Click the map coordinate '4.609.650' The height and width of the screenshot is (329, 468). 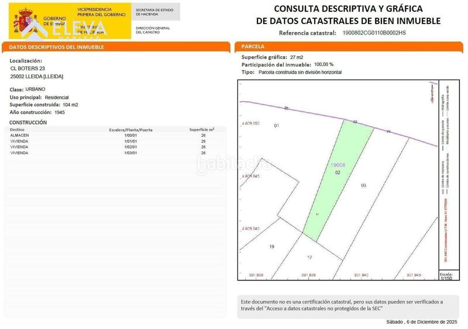pos(251,123)
